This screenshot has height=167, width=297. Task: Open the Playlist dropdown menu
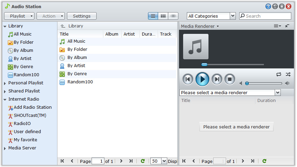pyautogui.click(x=19, y=16)
